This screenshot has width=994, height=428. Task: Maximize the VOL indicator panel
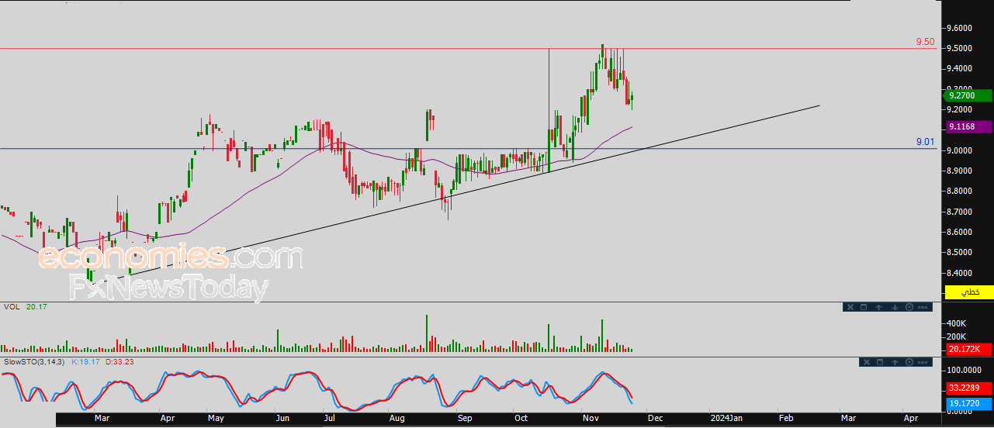(x=864, y=307)
